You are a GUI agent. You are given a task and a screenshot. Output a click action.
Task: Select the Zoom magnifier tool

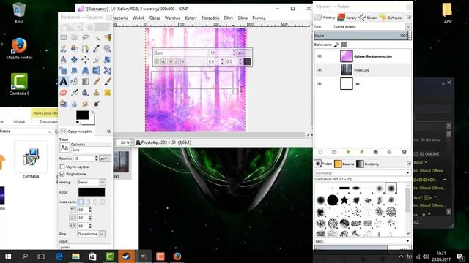(108, 49)
